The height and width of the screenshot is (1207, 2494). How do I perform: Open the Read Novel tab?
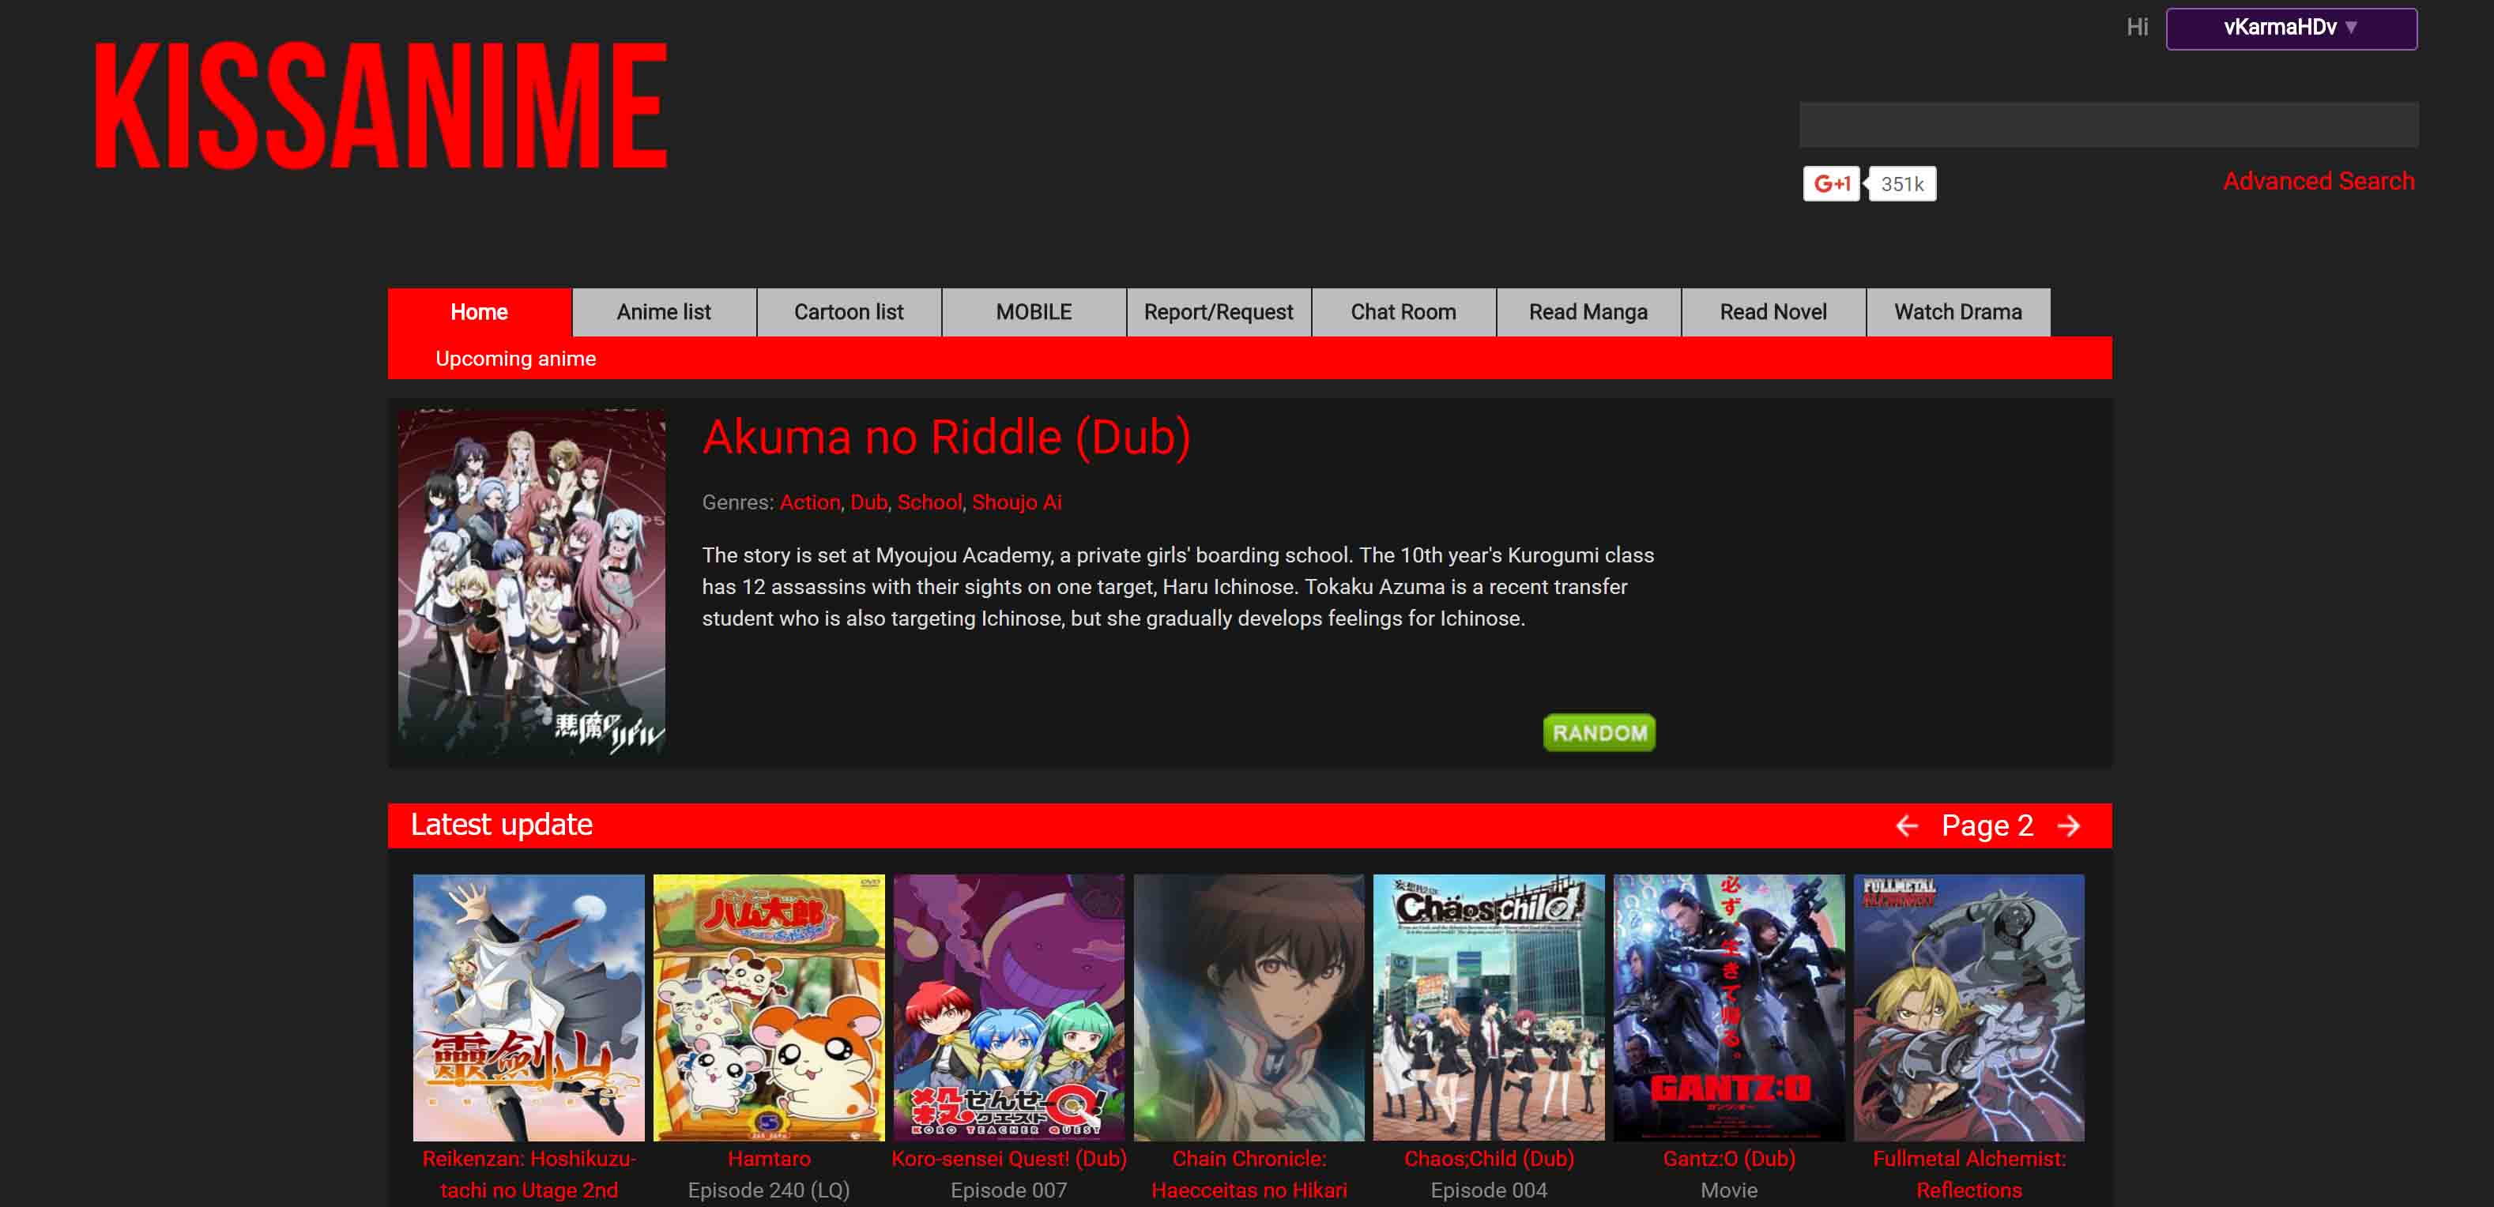pos(1773,312)
